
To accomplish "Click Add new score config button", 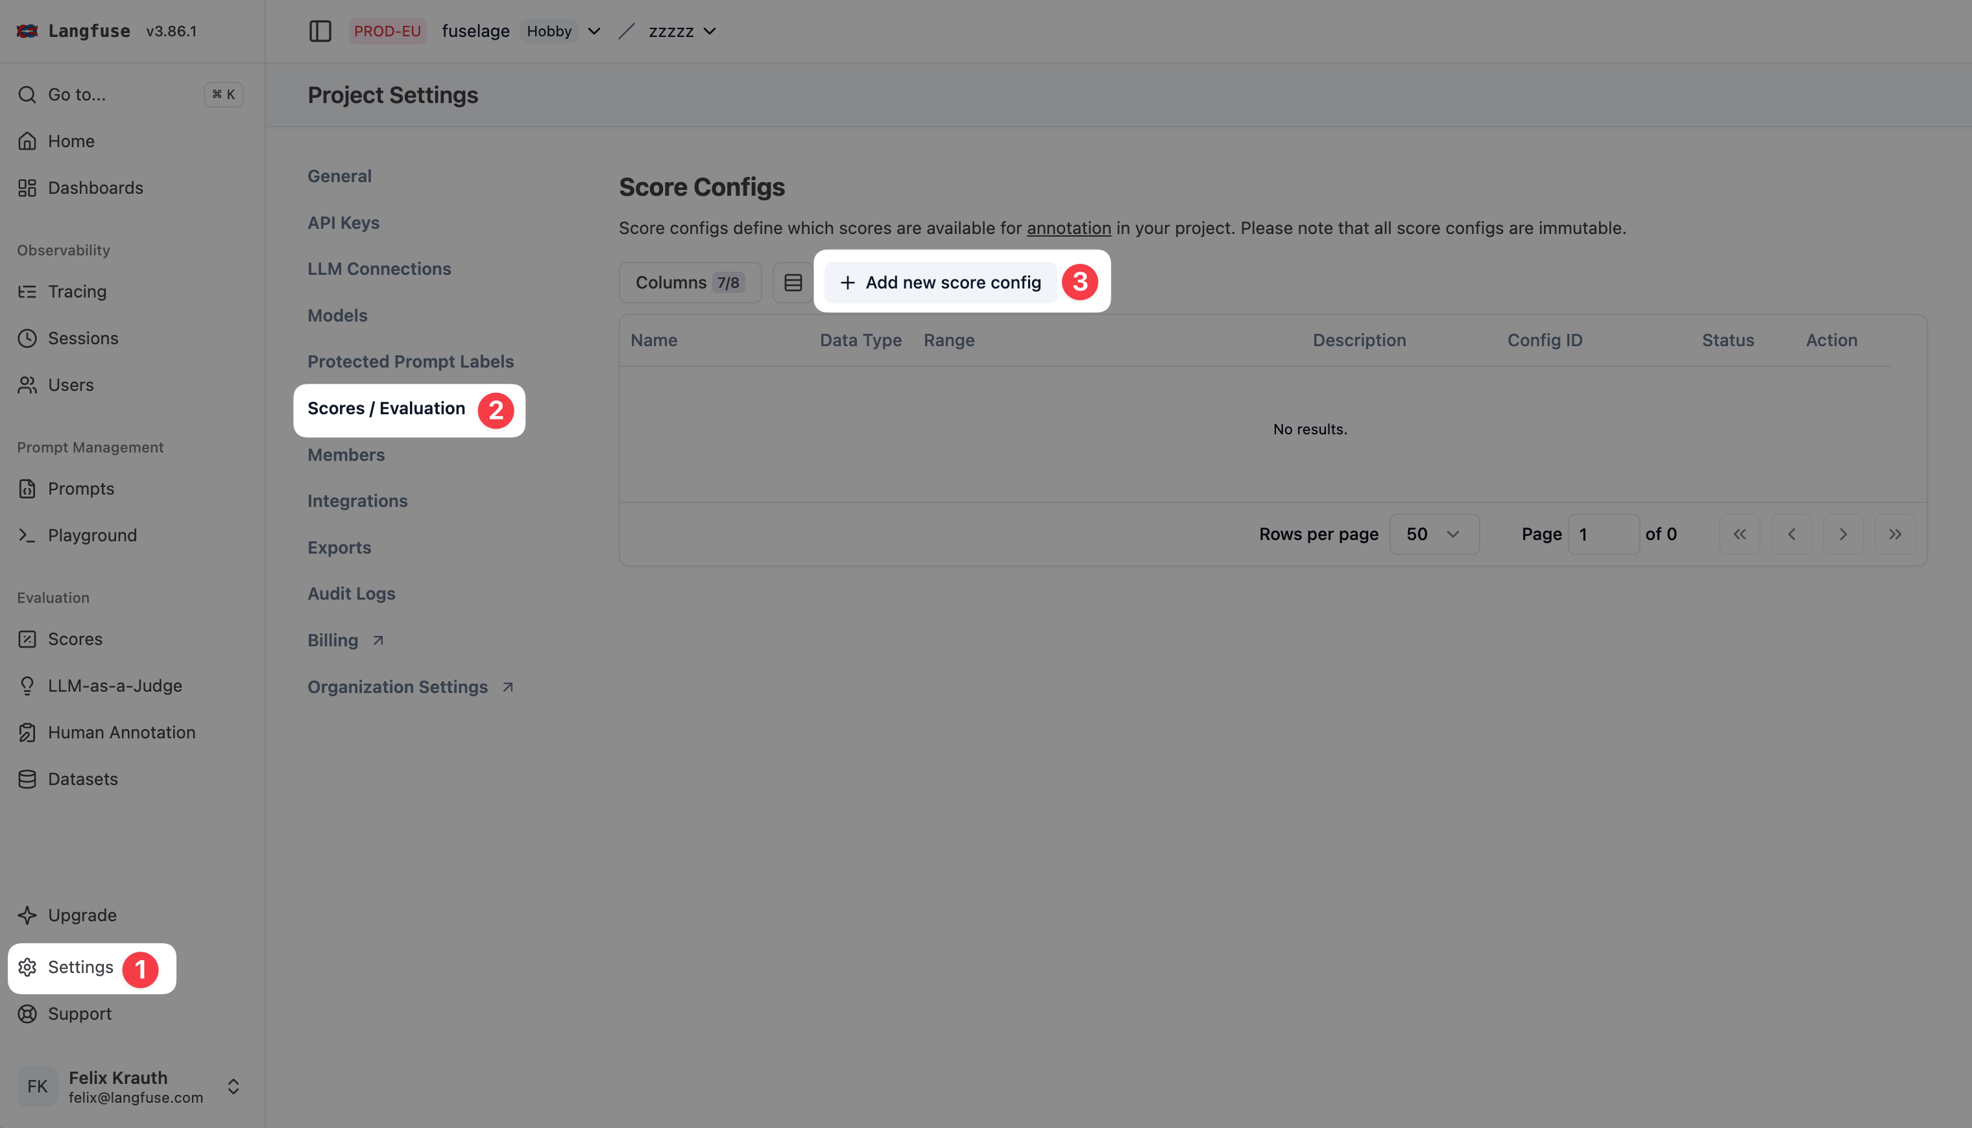I will pos(940,283).
